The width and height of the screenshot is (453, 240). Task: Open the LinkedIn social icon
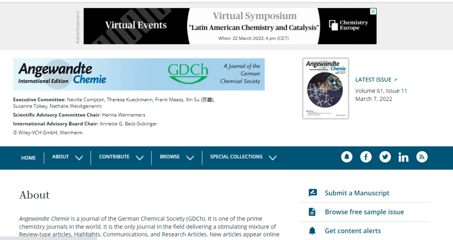coord(404,157)
